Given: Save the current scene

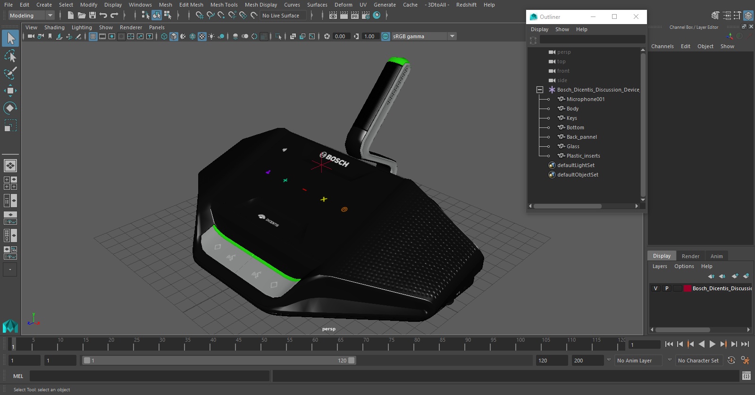Looking at the screenshot, I should [92, 16].
